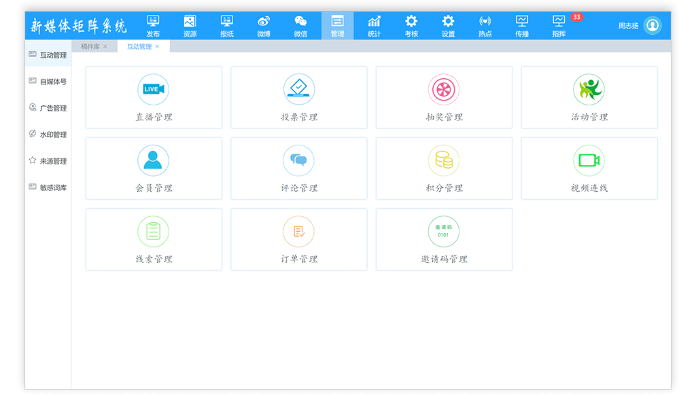Go to the 微博 Weibo section
The image size is (696, 395).
264,27
